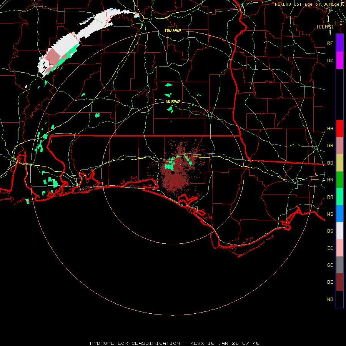346x346 pixels.
Task: Click the Hydrometeor Classification KEVX title caption
Action: 175,343
